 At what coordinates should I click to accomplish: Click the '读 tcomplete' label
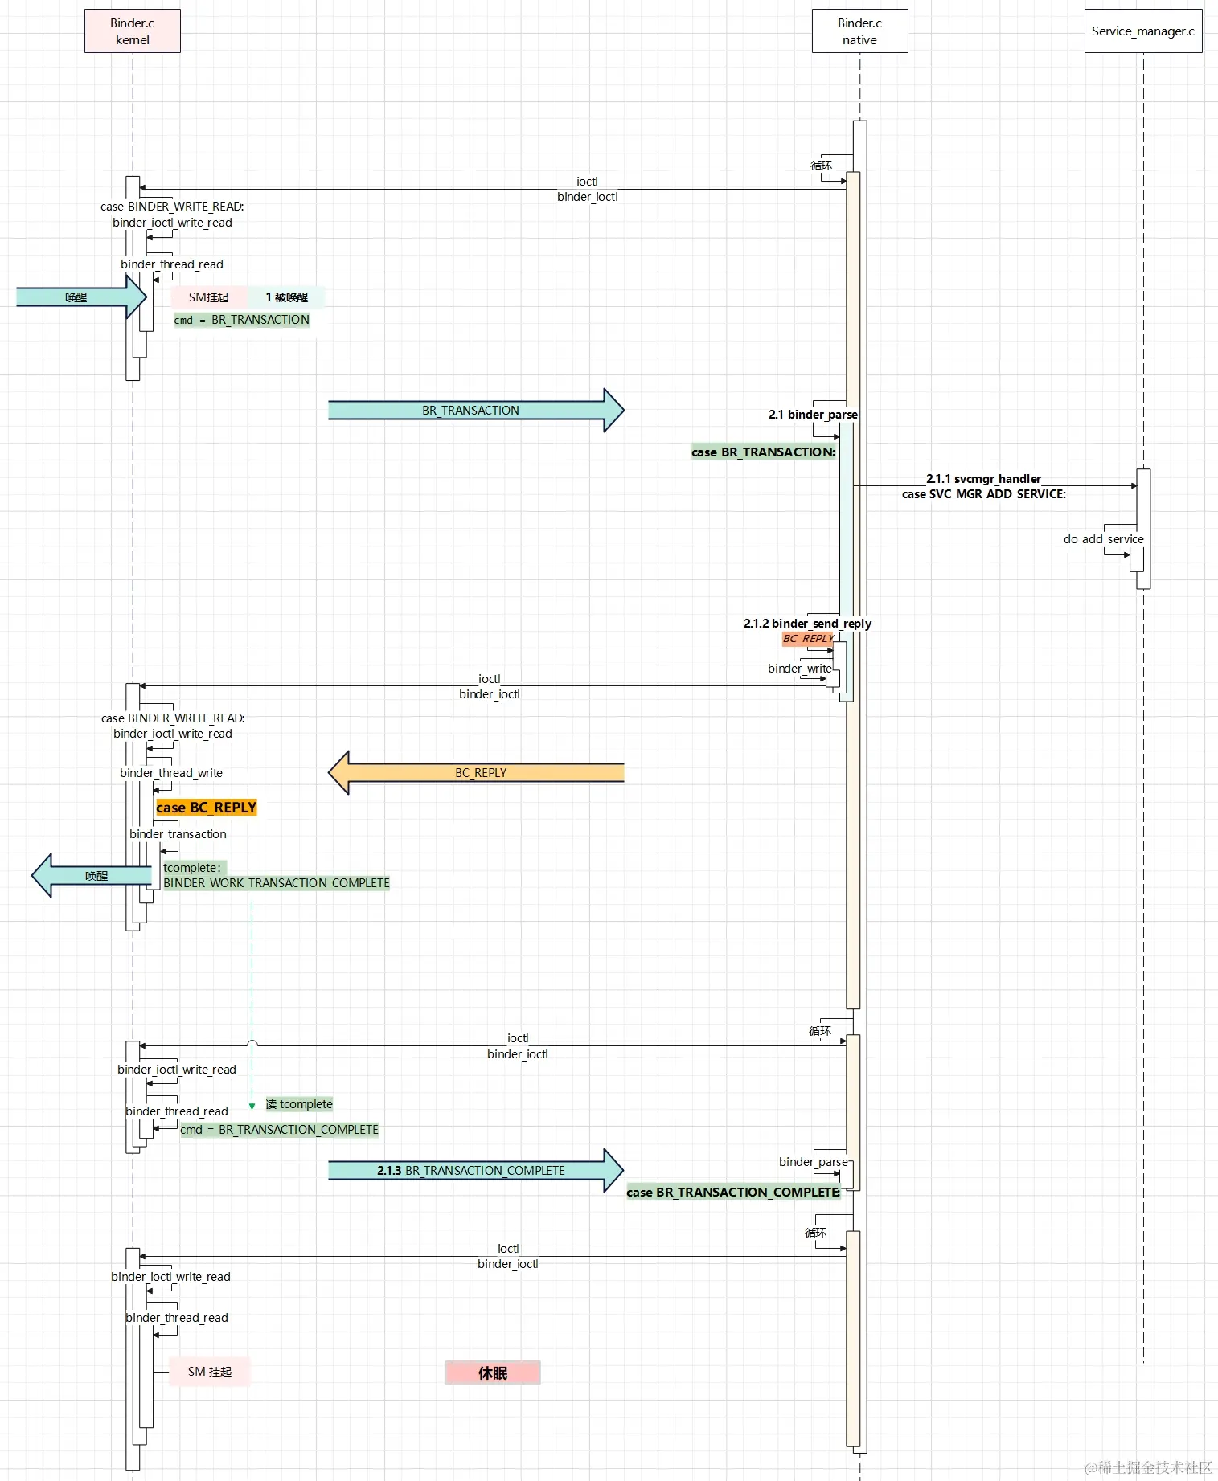[299, 1104]
